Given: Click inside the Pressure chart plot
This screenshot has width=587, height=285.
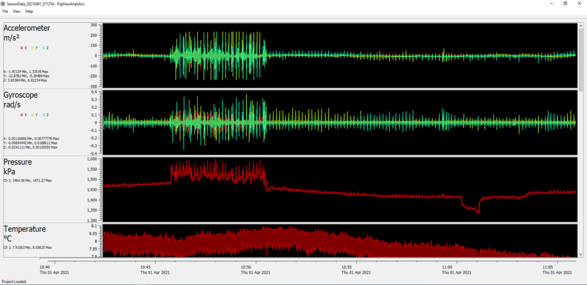Looking at the screenshot, I should [x=340, y=189].
